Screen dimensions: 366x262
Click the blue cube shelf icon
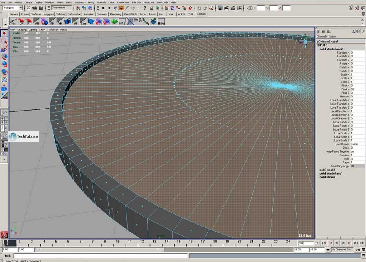click(x=68, y=22)
